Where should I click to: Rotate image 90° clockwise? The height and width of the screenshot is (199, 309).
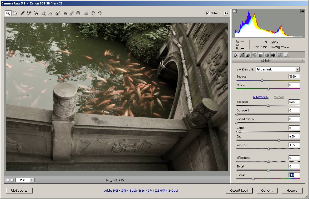tap(100, 13)
